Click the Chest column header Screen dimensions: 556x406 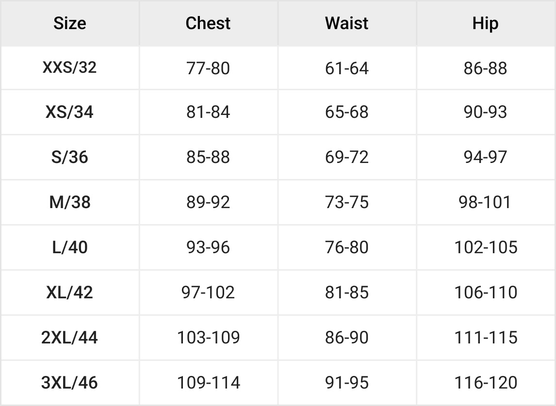[208, 23]
